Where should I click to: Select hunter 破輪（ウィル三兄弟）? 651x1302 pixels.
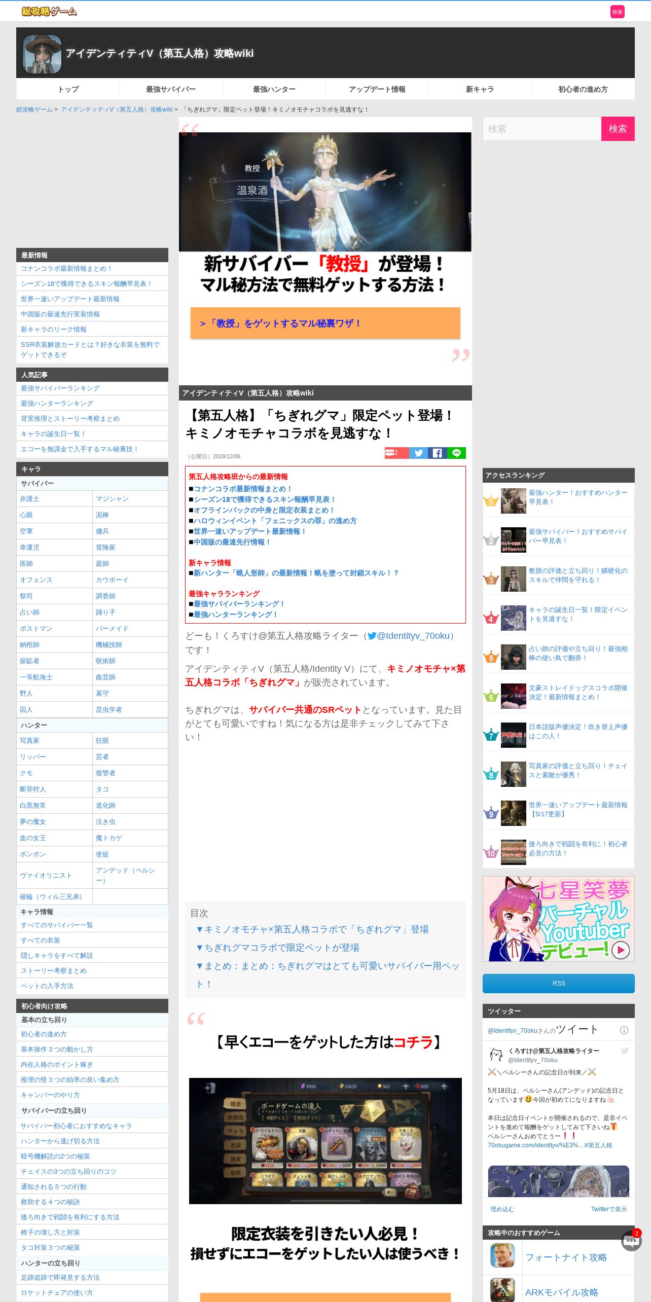pyautogui.click(x=52, y=897)
